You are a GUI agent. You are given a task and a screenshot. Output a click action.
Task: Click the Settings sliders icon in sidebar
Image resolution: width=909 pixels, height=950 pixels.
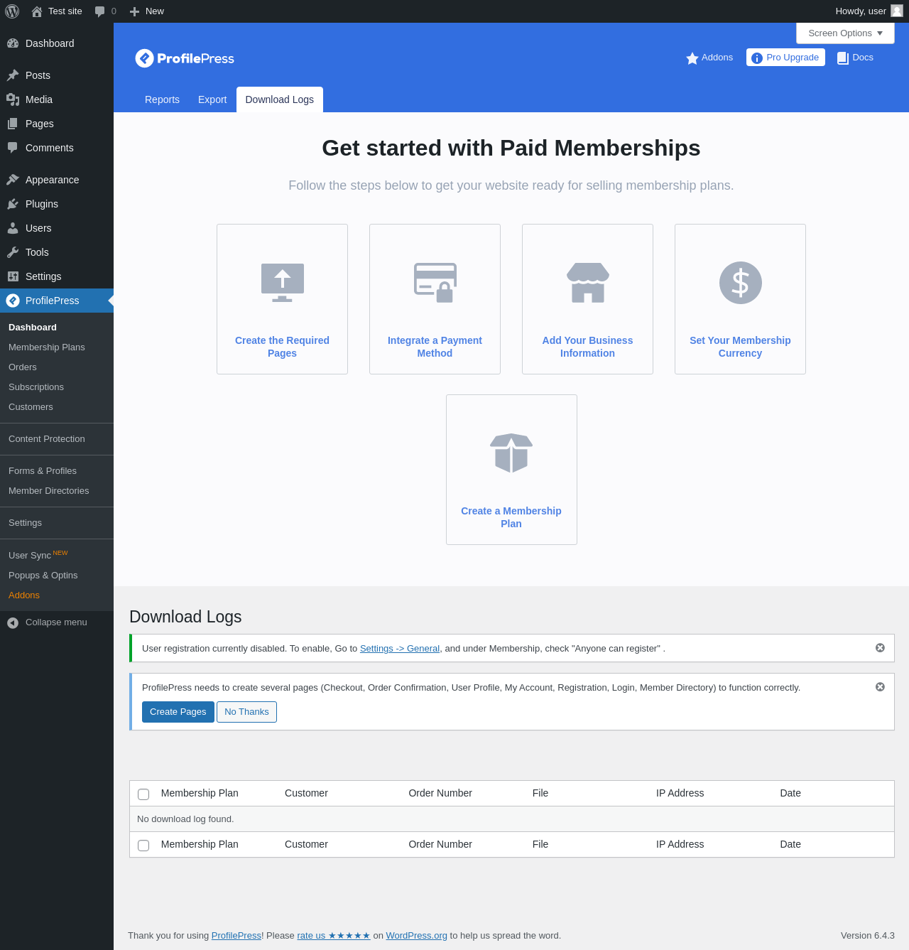click(x=13, y=276)
